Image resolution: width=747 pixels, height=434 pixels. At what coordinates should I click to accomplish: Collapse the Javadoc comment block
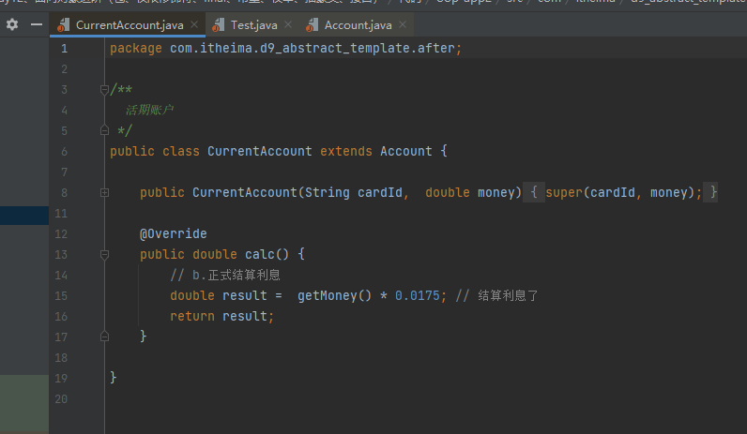pos(104,90)
